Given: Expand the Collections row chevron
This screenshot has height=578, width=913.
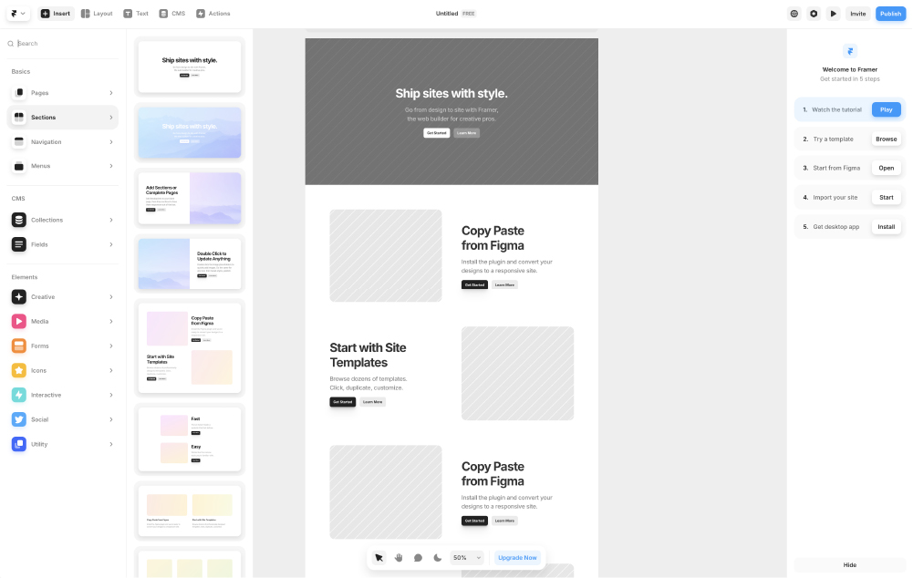Looking at the screenshot, I should click(x=110, y=220).
